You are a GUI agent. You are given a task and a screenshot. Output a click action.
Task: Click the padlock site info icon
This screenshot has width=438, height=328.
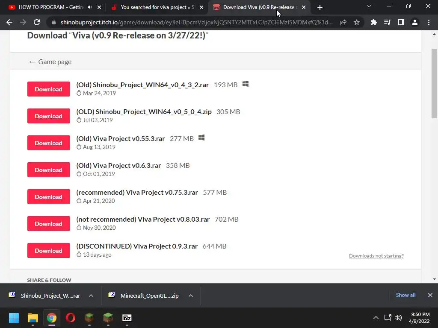point(54,22)
